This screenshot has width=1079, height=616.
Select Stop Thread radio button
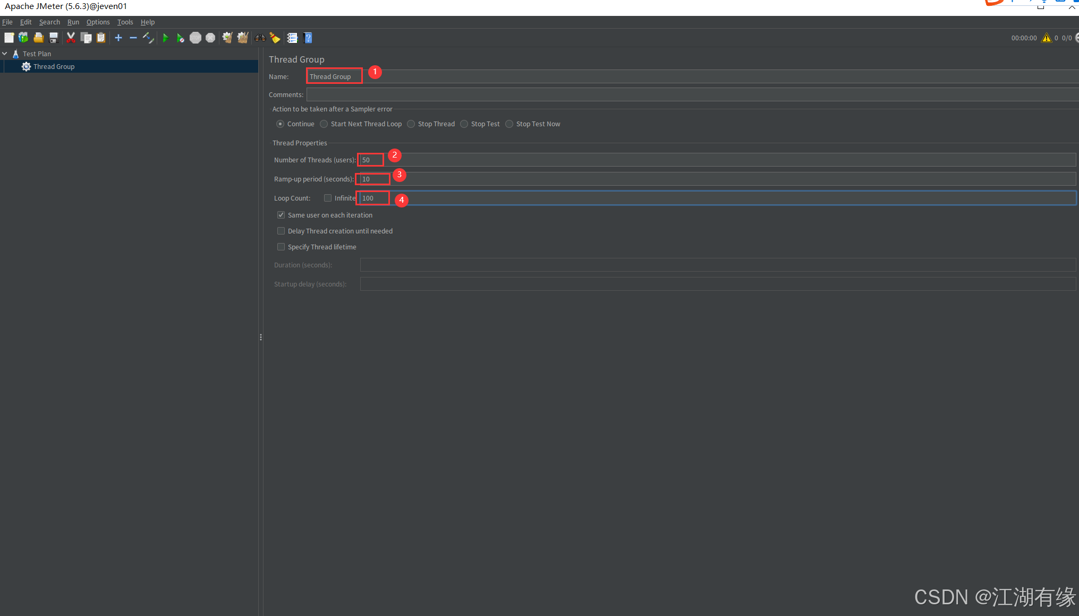[x=411, y=124]
